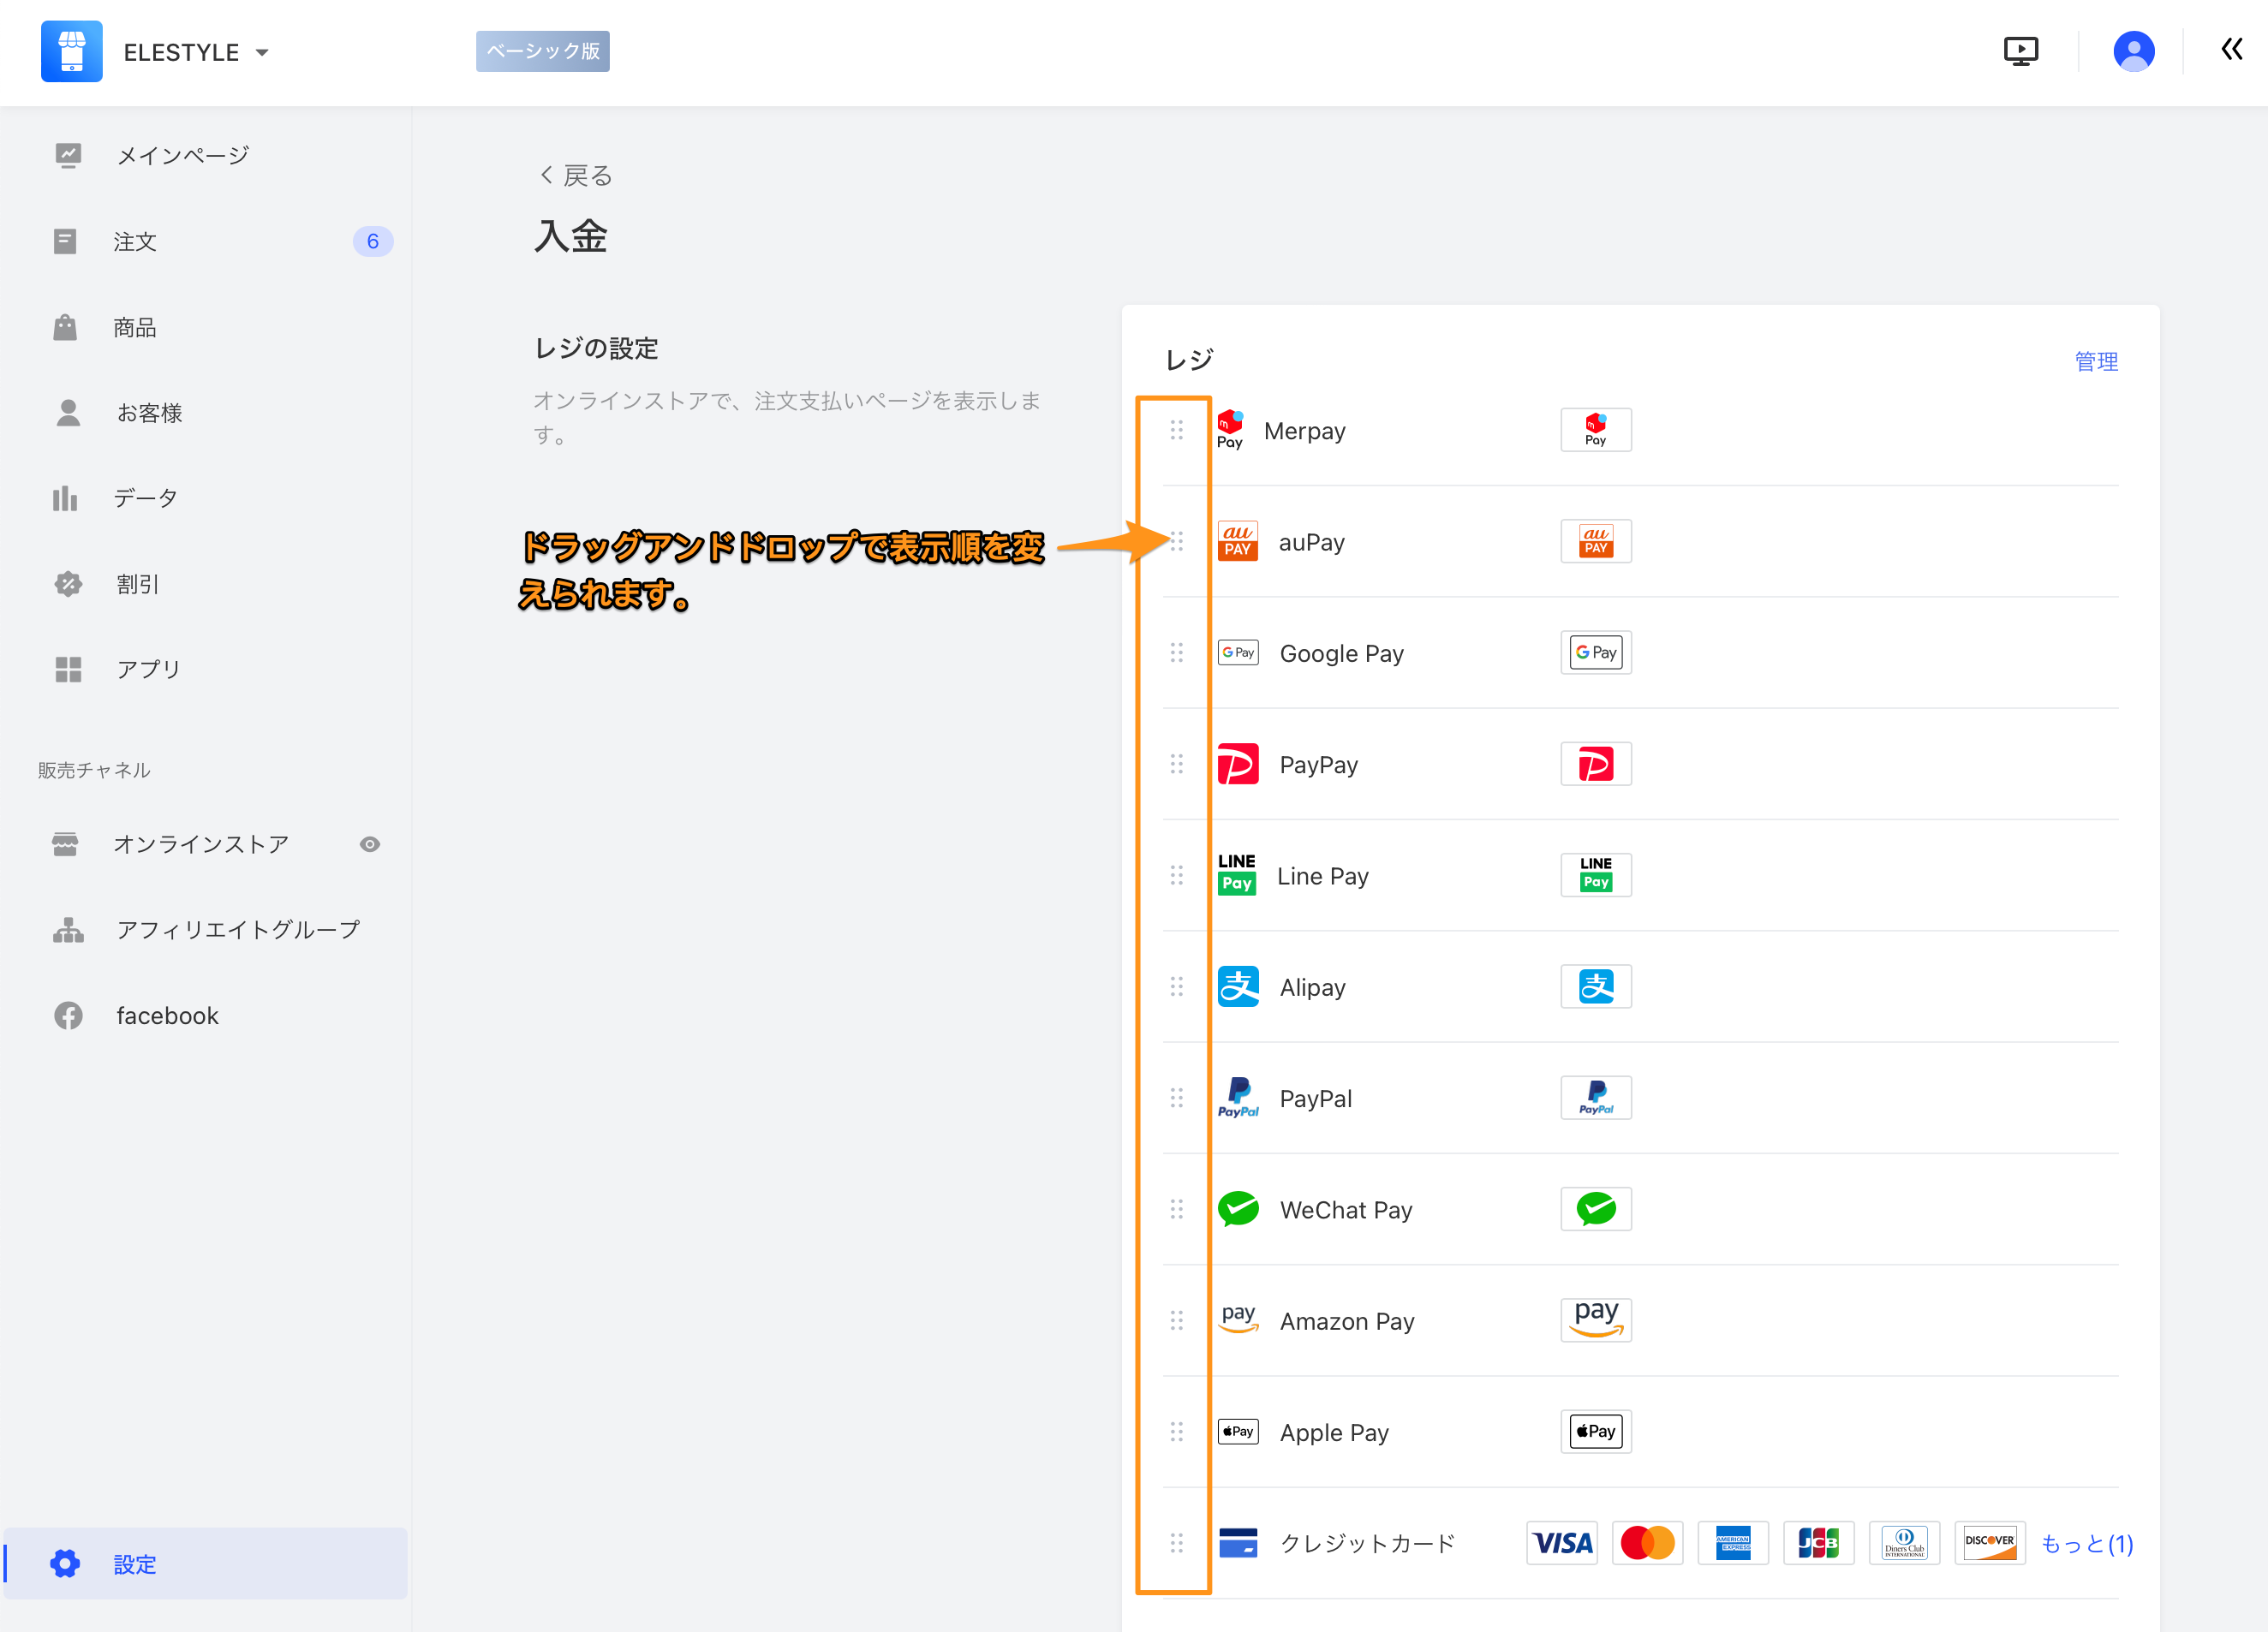
Task: Click the 割引 discount badge icon
Action: (68, 584)
